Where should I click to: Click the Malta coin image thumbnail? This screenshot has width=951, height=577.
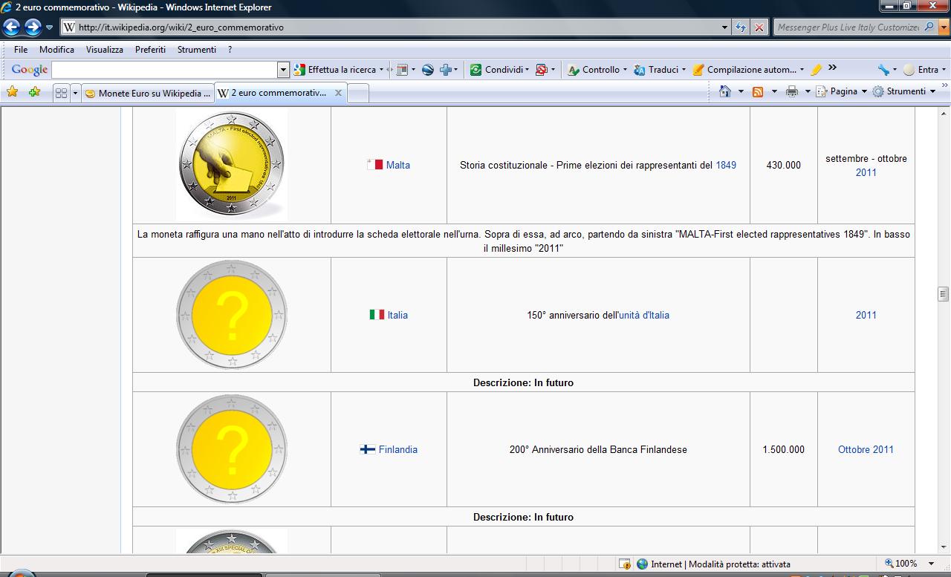[x=232, y=164]
